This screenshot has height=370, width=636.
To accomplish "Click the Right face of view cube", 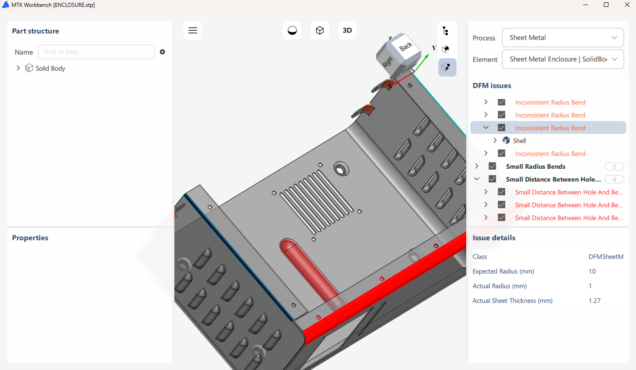I will pyautogui.click(x=388, y=61).
